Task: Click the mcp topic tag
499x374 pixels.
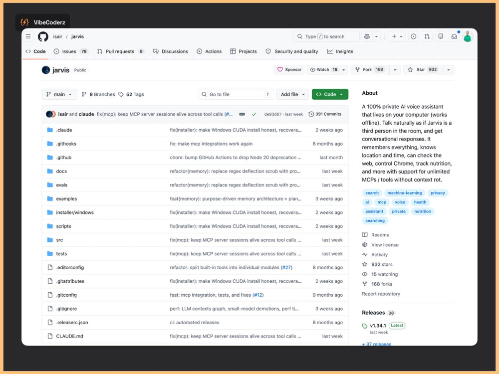Action: pyautogui.click(x=382, y=202)
